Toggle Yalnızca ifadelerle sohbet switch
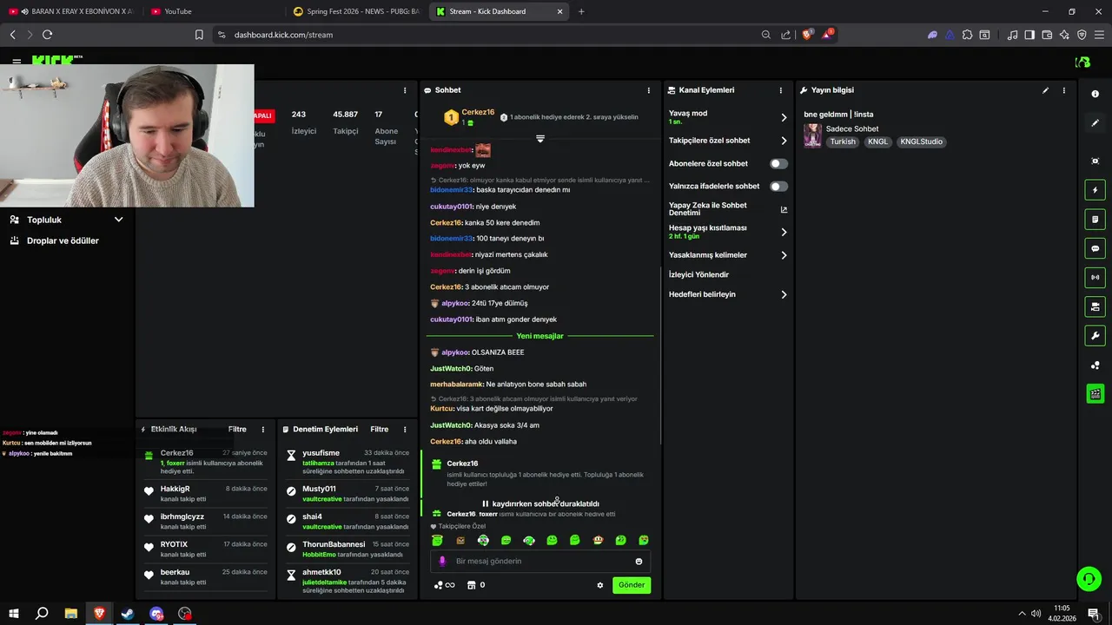The image size is (1112, 625). (778, 186)
